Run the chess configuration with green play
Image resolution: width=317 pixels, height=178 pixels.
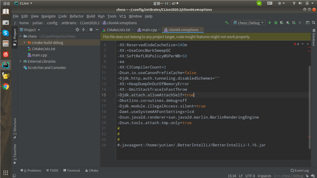(x=270, y=23)
